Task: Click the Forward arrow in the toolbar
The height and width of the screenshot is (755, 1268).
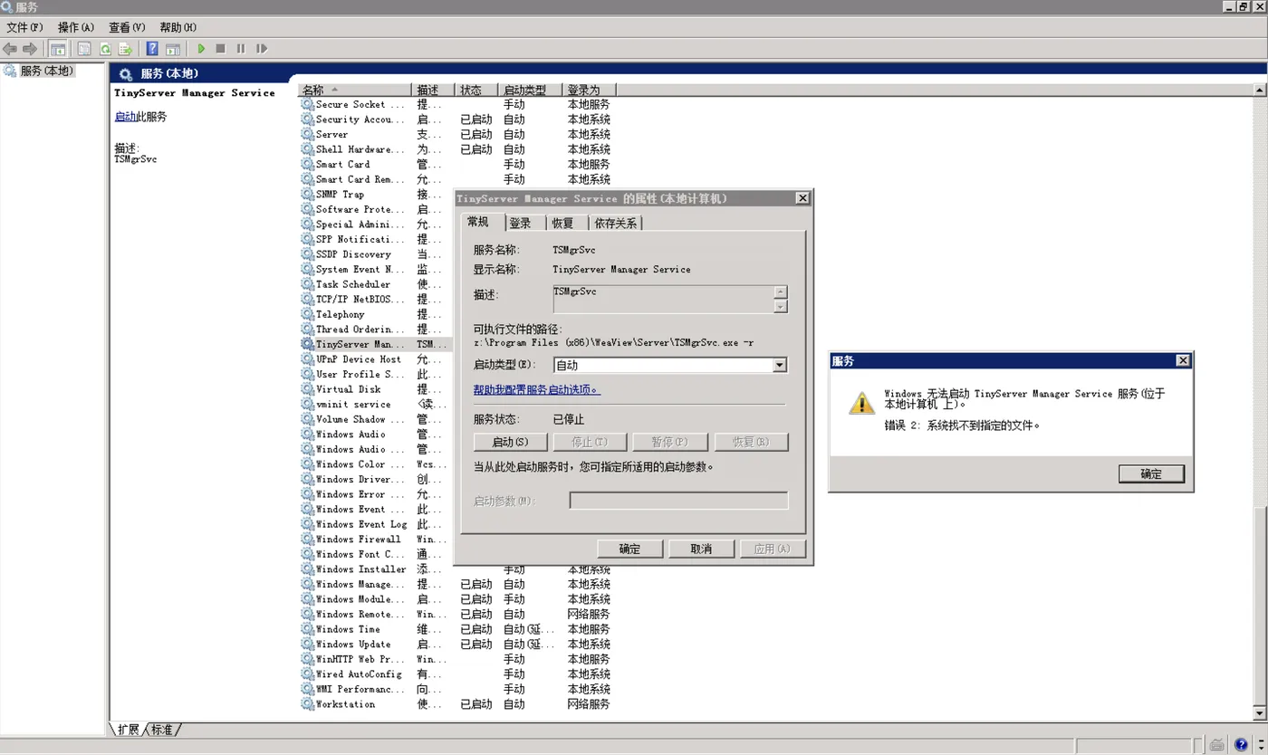Action: coord(30,49)
